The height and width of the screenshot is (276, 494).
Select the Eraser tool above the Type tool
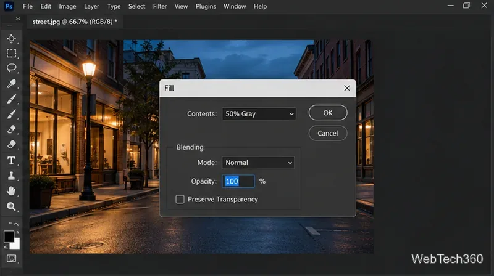11,144
